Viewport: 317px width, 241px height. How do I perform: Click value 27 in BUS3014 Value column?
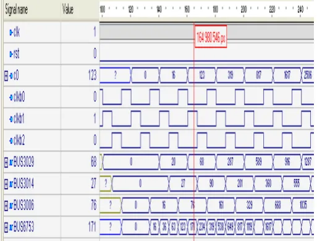pos(94,184)
